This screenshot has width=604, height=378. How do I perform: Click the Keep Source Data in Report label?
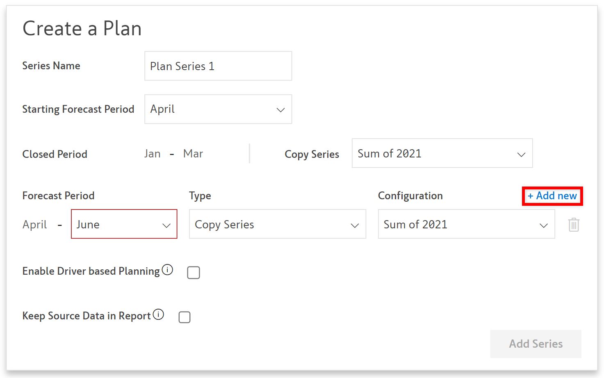pos(87,316)
